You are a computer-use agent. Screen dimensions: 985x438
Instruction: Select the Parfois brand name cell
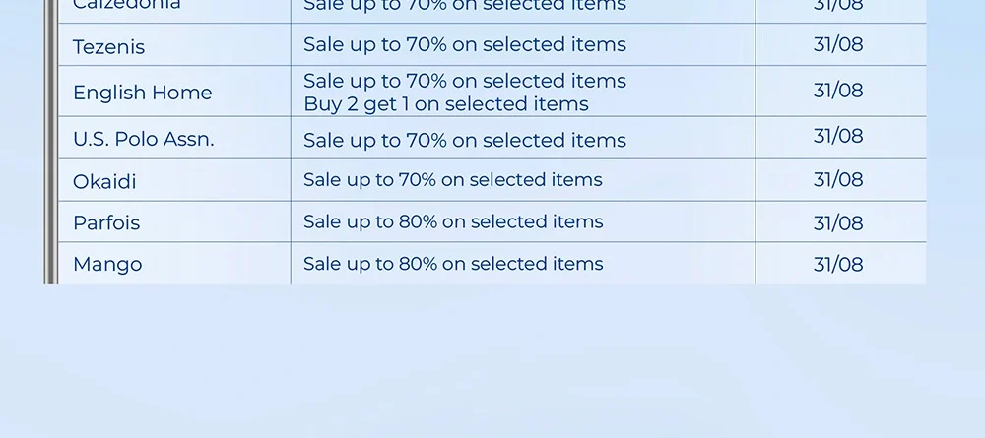106,222
